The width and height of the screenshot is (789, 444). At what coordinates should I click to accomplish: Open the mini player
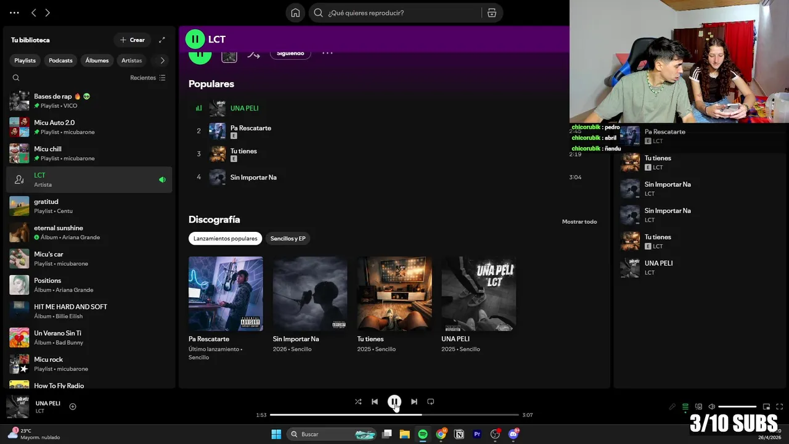click(x=767, y=407)
